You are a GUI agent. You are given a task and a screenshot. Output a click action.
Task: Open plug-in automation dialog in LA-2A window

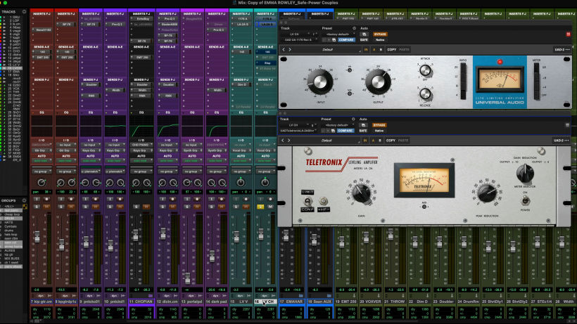click(x=363, y=125)
